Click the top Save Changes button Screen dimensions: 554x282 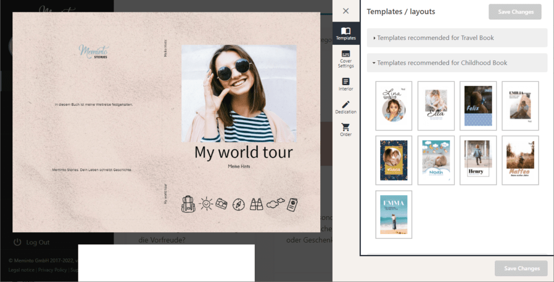516,12
